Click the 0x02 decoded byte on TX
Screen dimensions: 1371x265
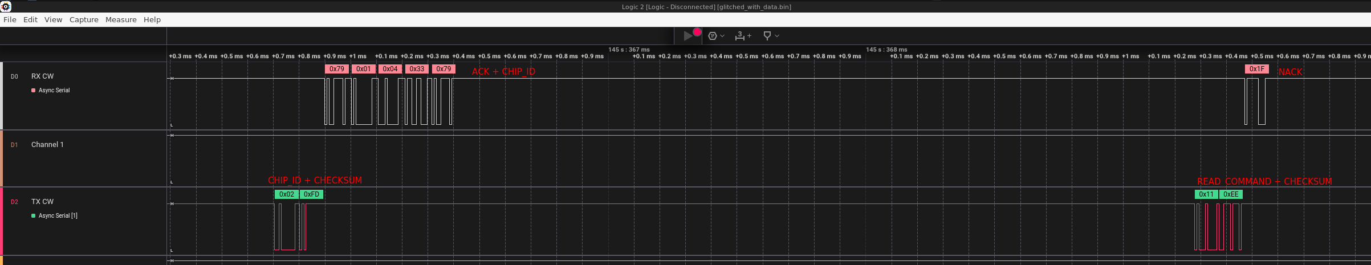287,194
